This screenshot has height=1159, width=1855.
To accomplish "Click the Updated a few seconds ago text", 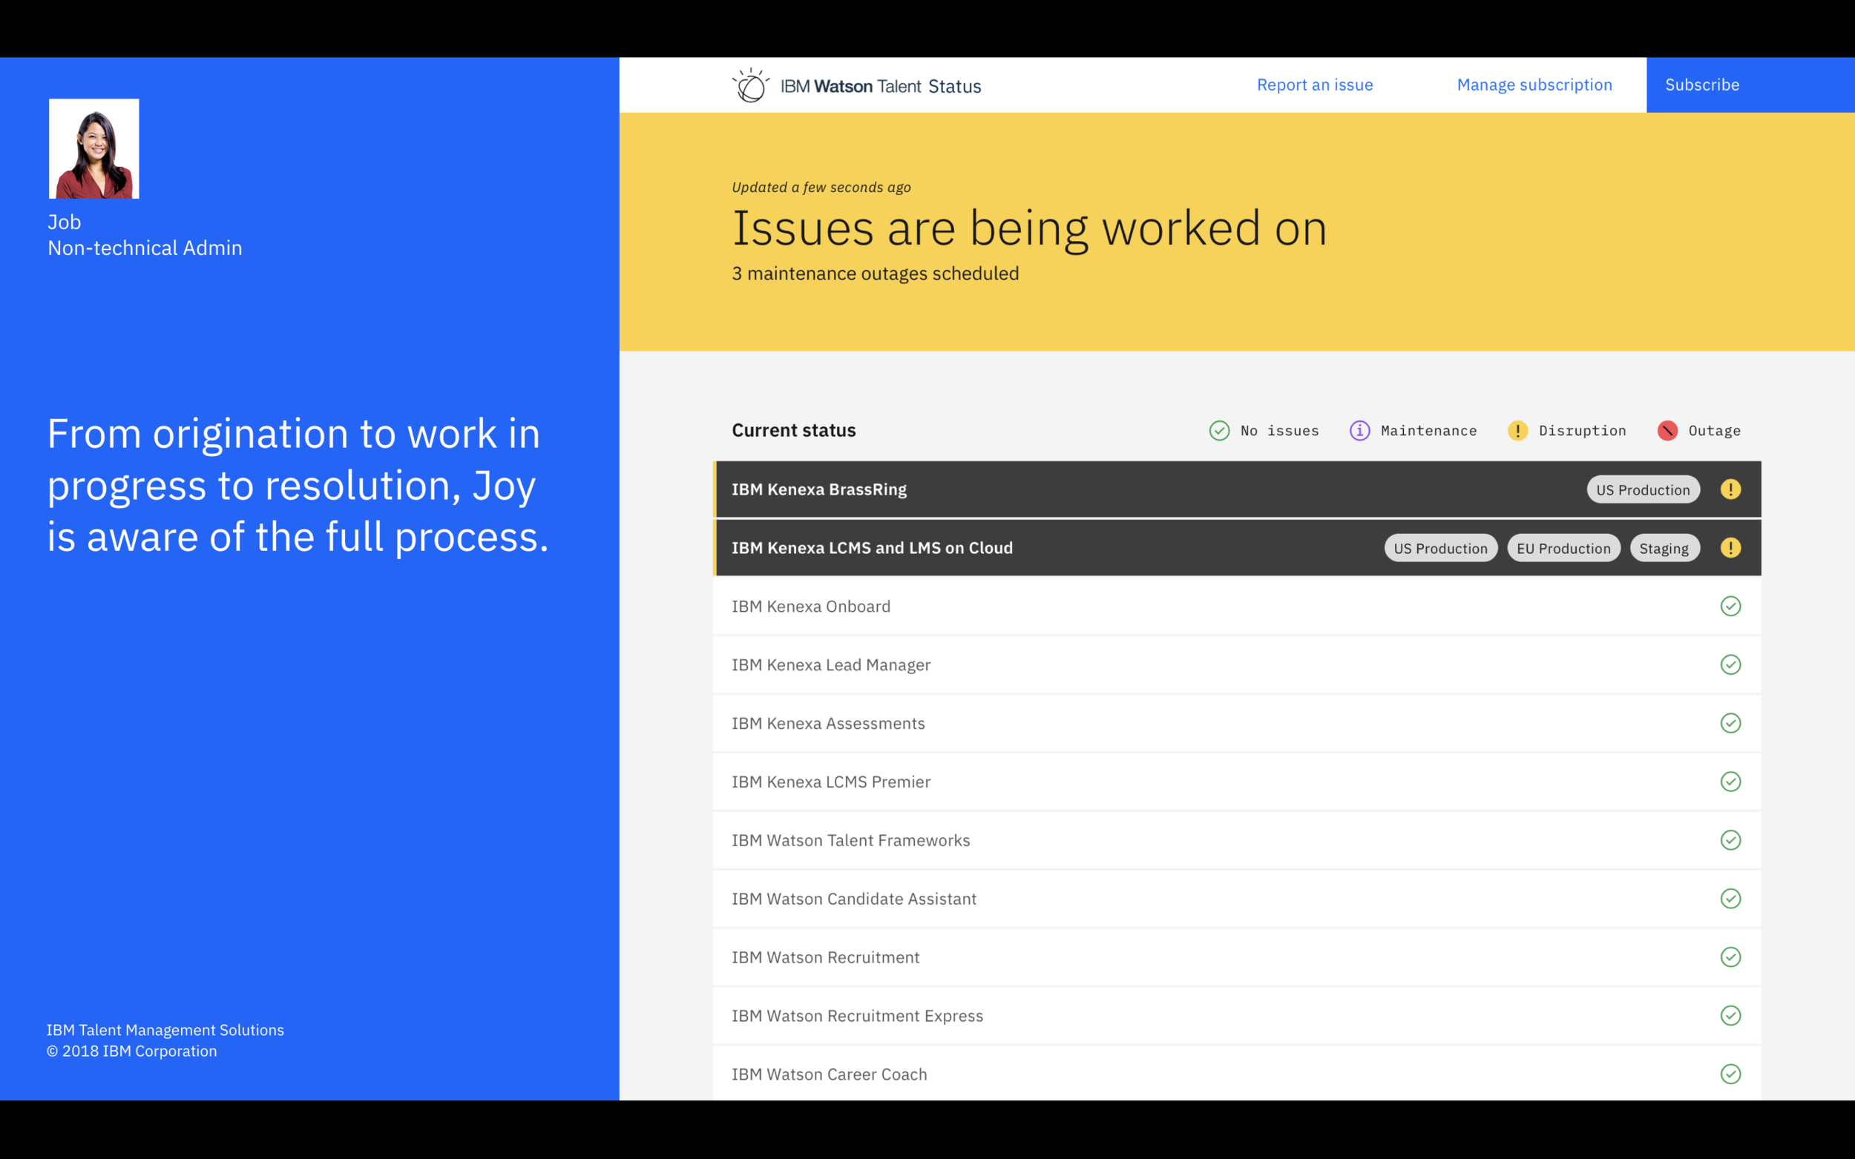I will pyautogui.click(x=821, y=187).
